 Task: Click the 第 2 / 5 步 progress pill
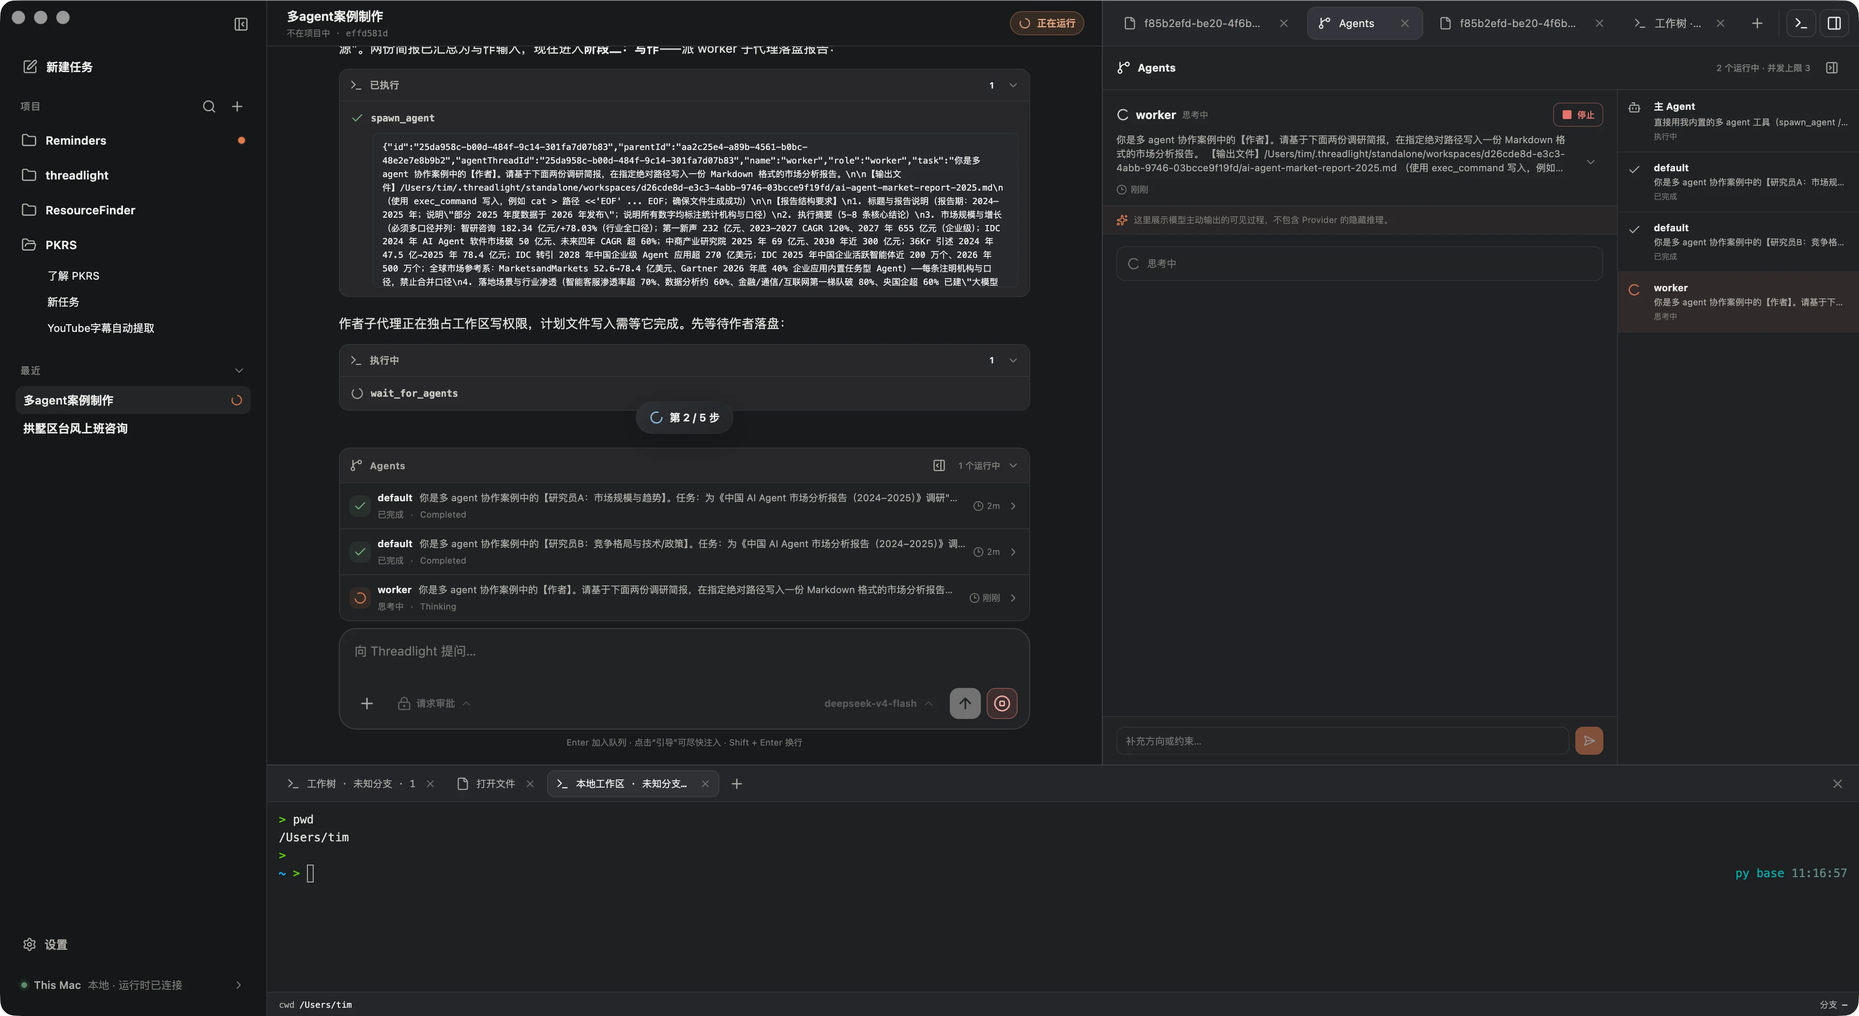point(684,418)
